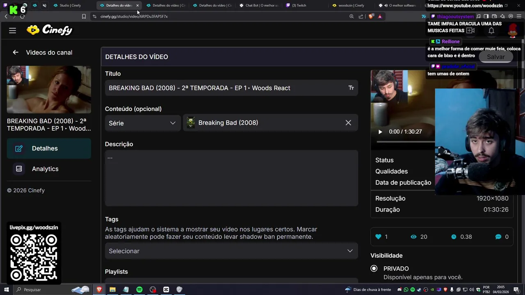Viewport: 525px width, 295px height.
Task: Click the comments bubble icon
Action: pyautogui.click(x=498, y=237)
